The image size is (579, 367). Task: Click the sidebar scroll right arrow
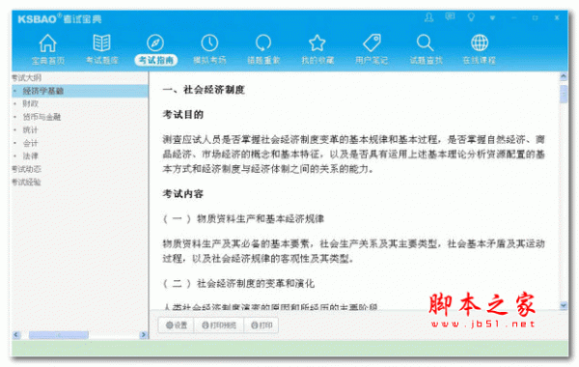144,335
